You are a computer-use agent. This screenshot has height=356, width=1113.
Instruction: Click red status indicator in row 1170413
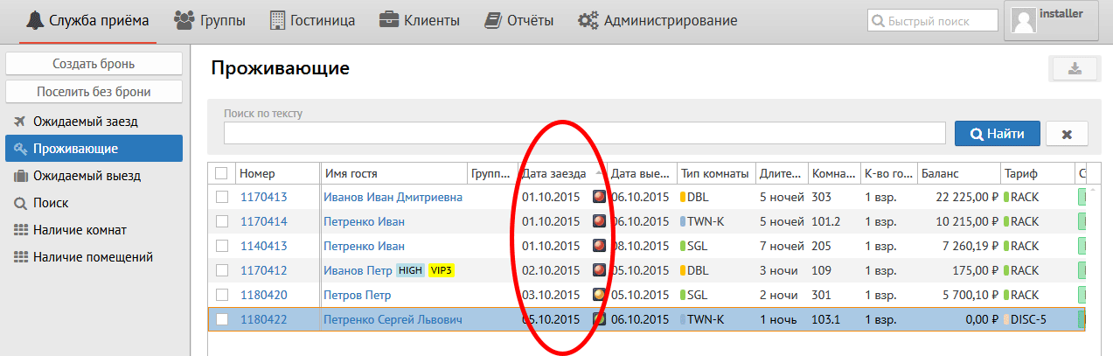click(x=600, y=197)
